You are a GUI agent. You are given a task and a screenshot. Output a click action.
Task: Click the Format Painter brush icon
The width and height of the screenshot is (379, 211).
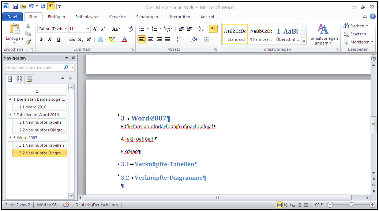(x=28, y=42)
